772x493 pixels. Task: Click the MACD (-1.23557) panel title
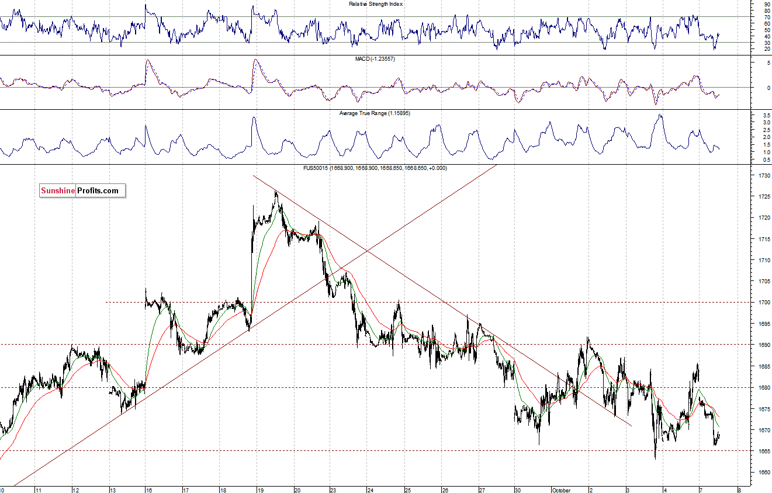[375, 59]
